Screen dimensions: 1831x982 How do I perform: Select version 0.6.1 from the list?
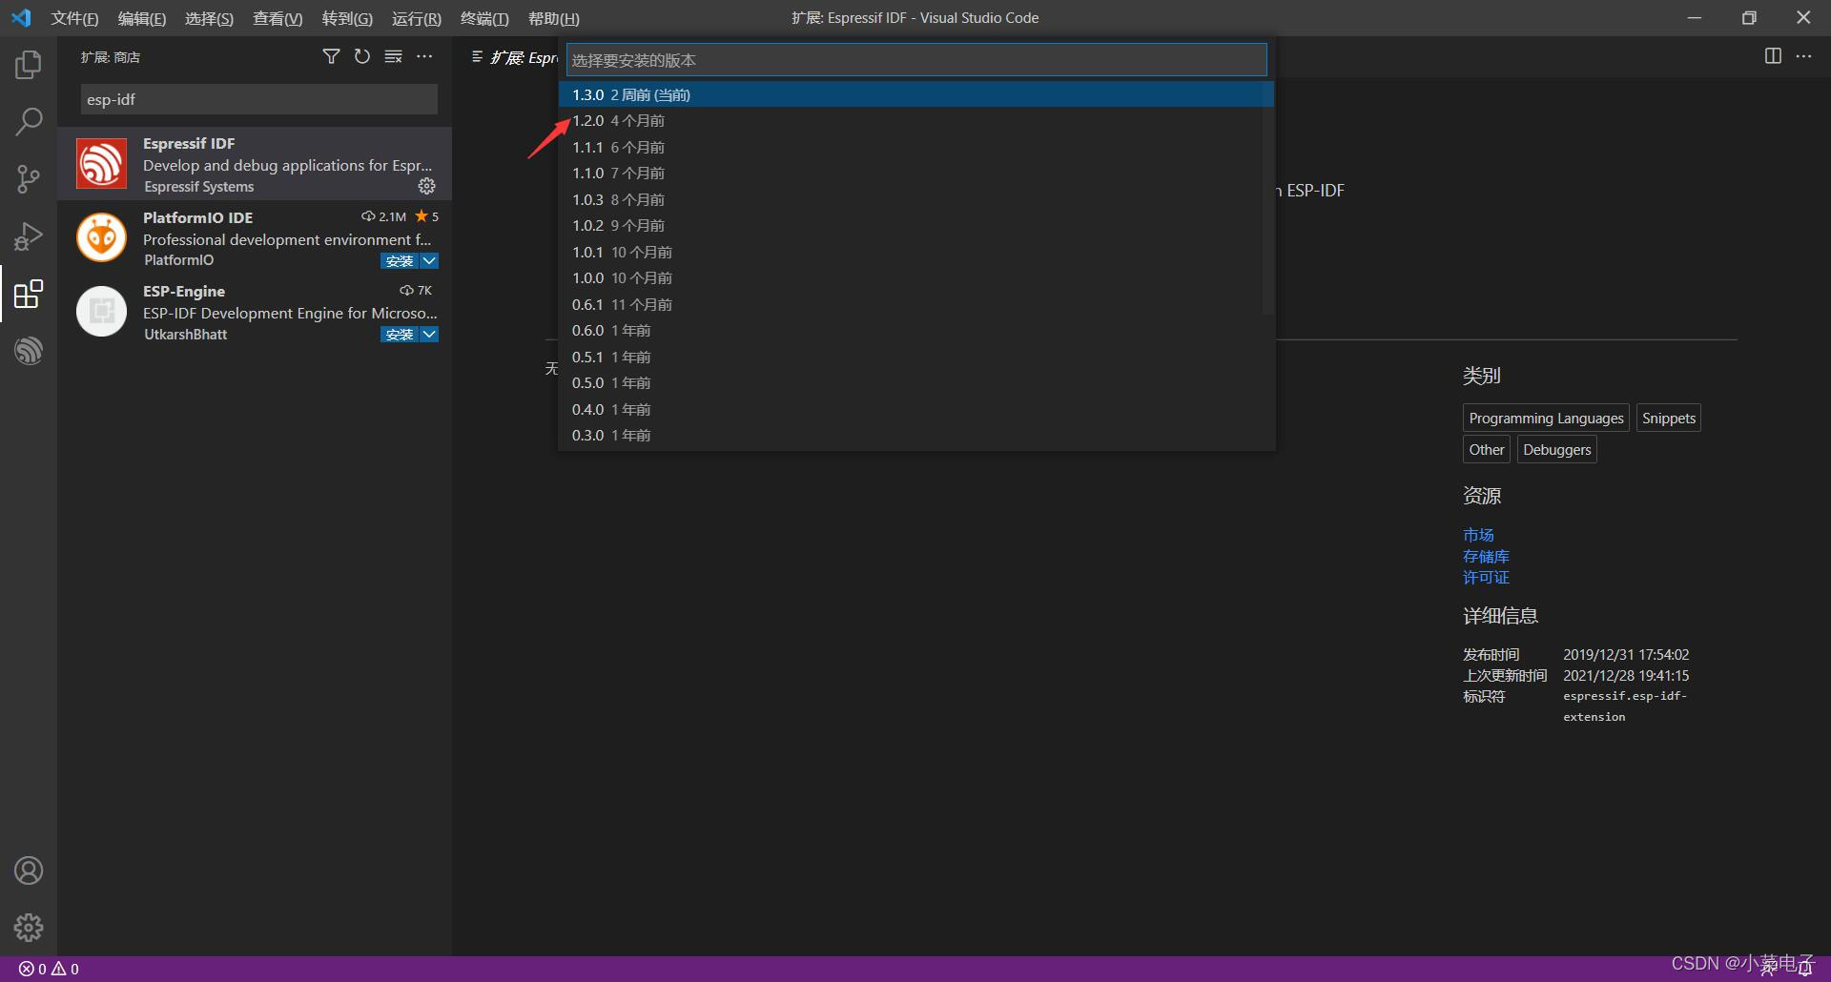tap(916, 304)
